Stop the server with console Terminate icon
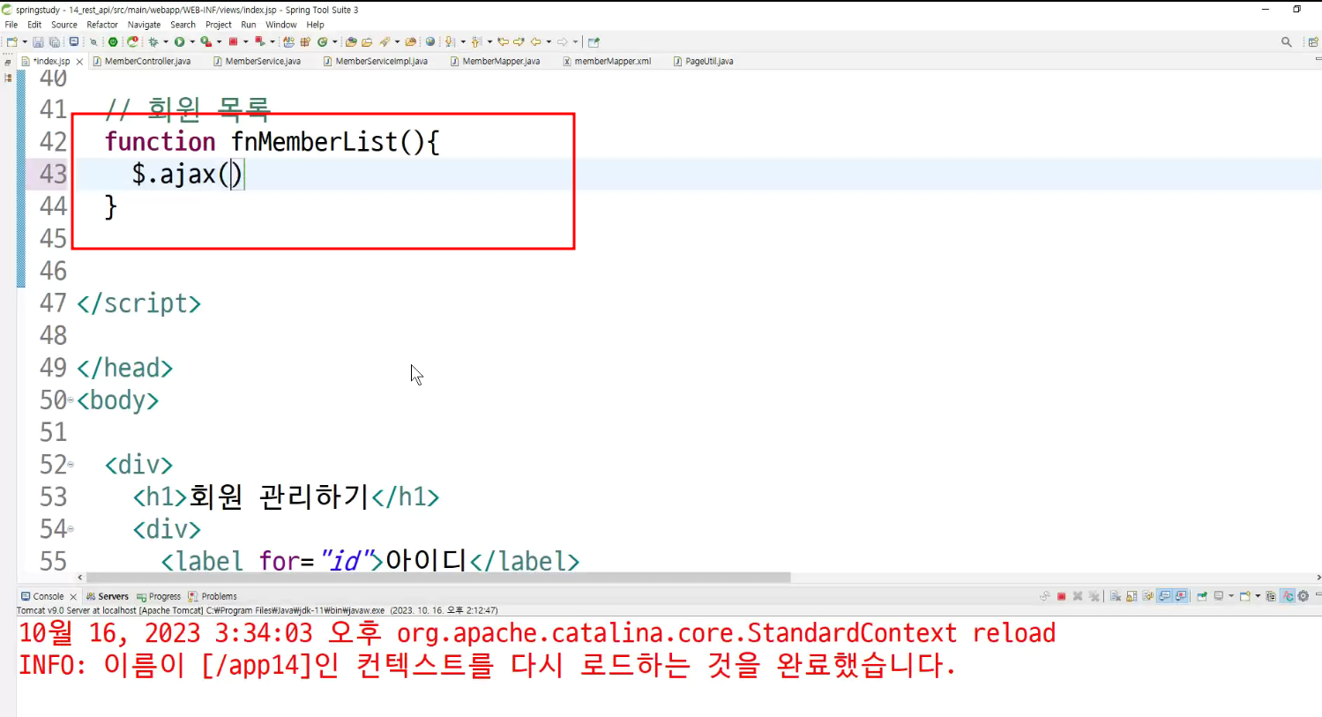 (1062, 596)
